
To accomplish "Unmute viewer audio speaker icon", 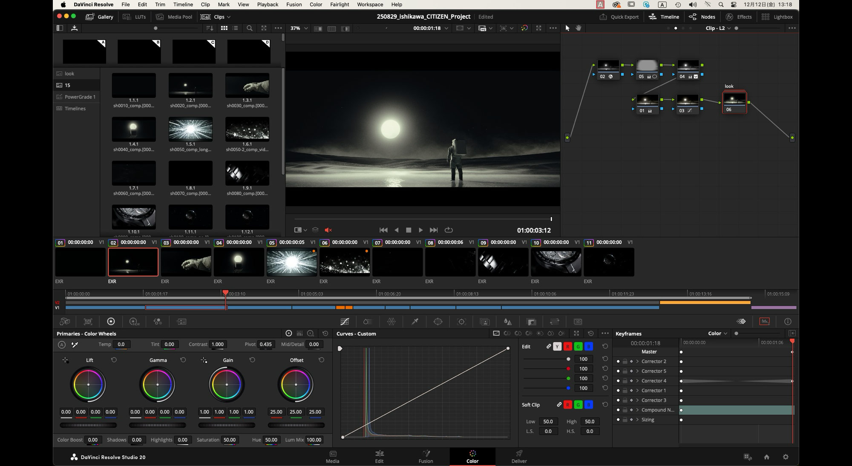I will coord(328,230).
